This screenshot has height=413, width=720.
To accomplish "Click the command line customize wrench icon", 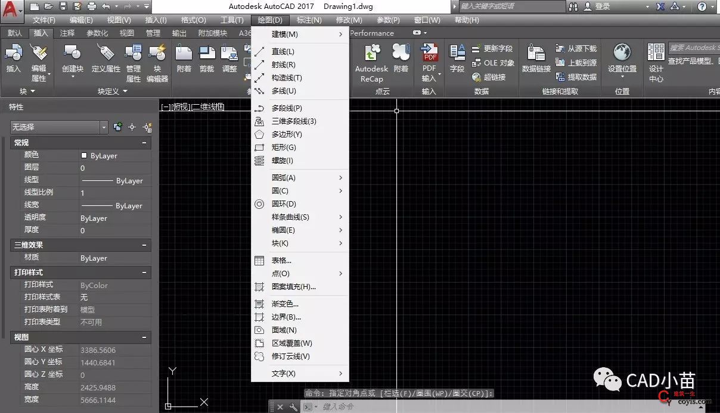I will [x=293, y=407].
